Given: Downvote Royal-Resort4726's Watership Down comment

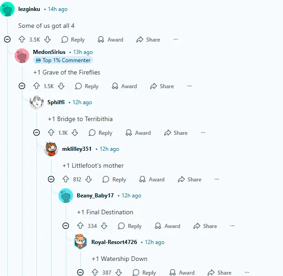Looking at the screenshot, I should (x=119, y=272).
